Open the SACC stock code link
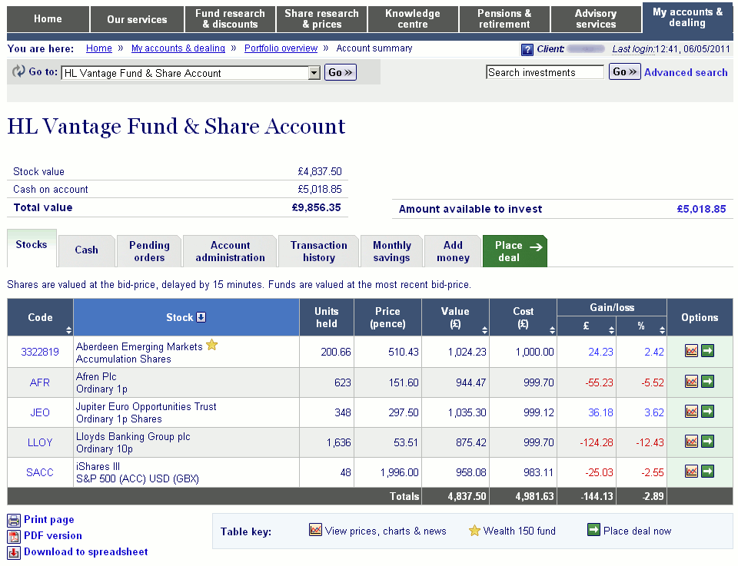The width and height of the screenshot is (738, 566). 39,473
